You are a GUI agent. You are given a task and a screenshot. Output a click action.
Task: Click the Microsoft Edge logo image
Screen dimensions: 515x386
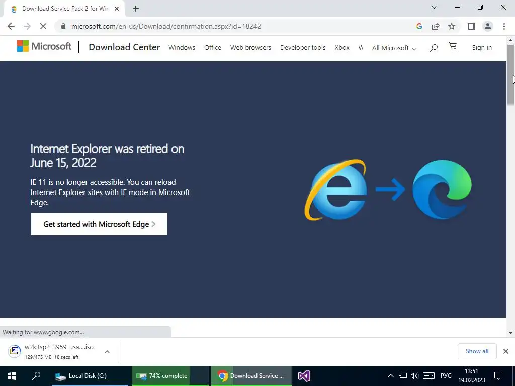coord(442,189)
